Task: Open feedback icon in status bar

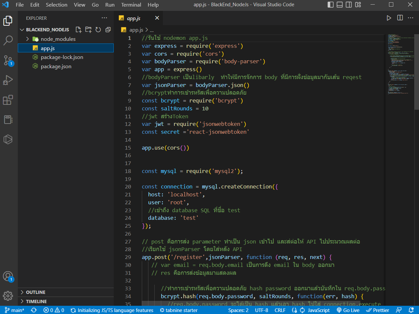Action: pos(399,310)
